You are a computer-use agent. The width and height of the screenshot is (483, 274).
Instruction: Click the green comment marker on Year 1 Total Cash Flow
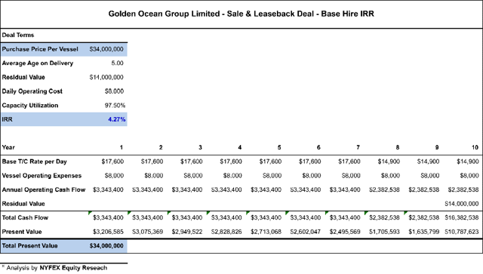click(x=90, y=213)
